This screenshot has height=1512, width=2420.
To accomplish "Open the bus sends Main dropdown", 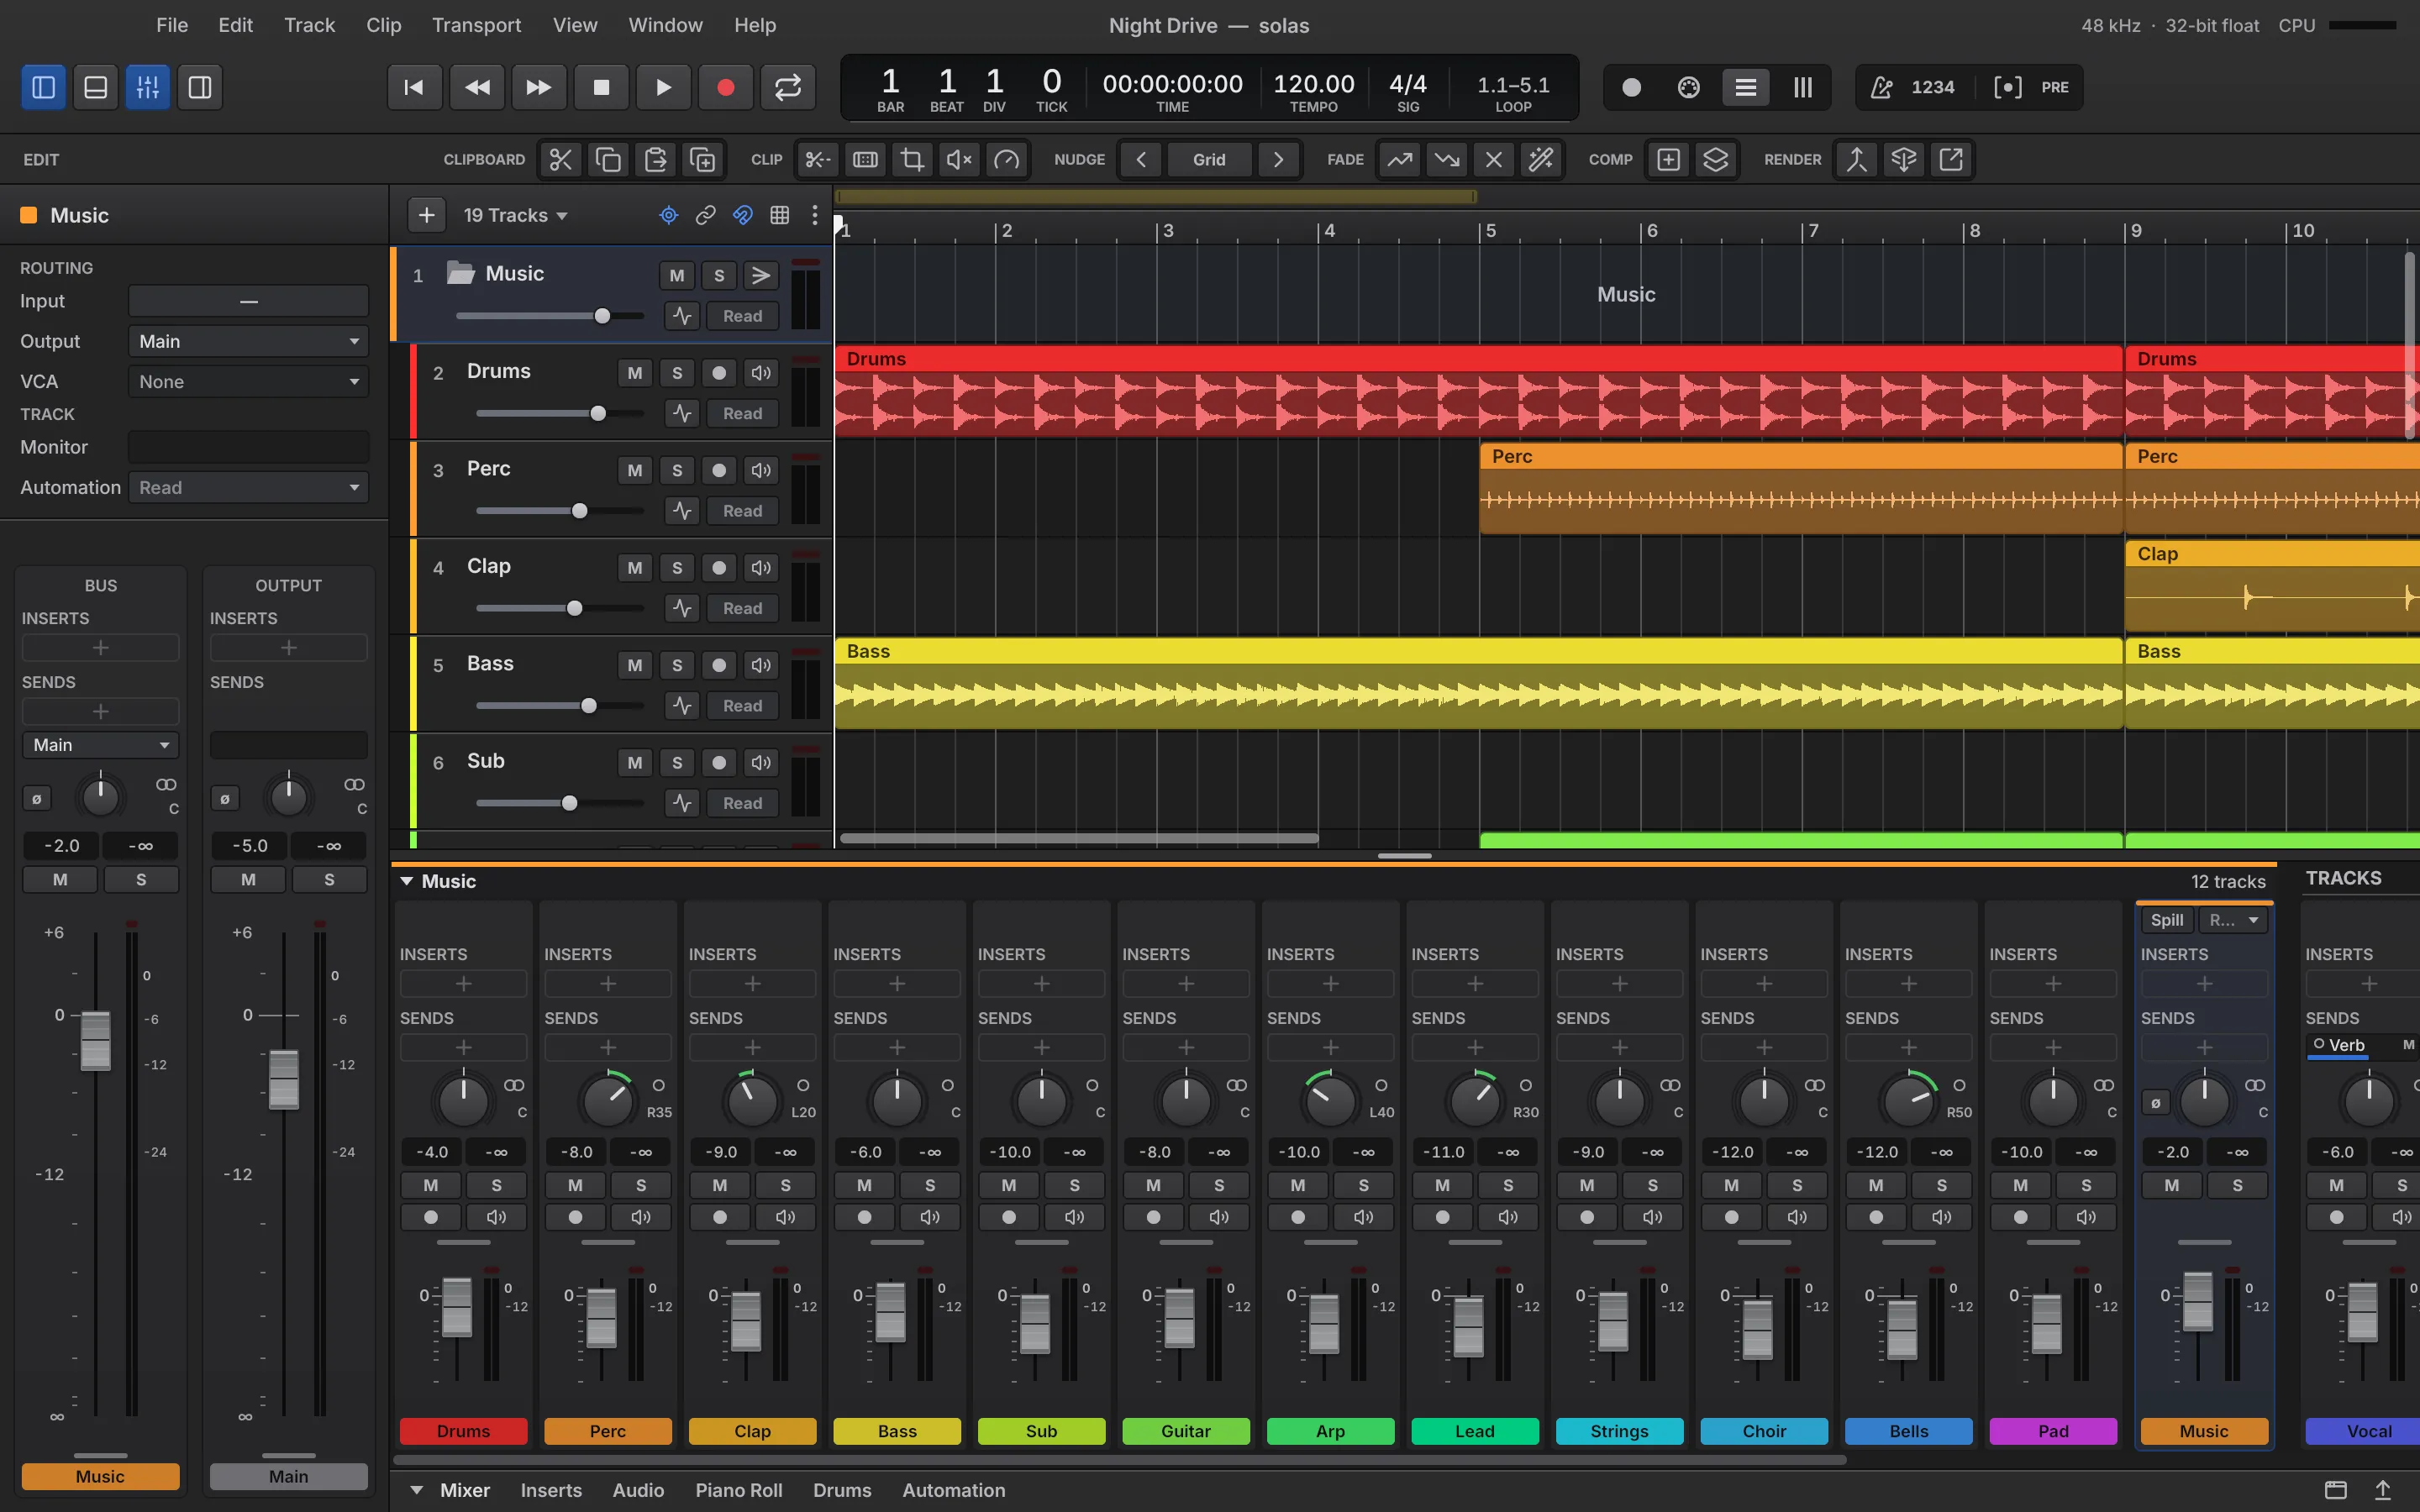I will point(100,745).
